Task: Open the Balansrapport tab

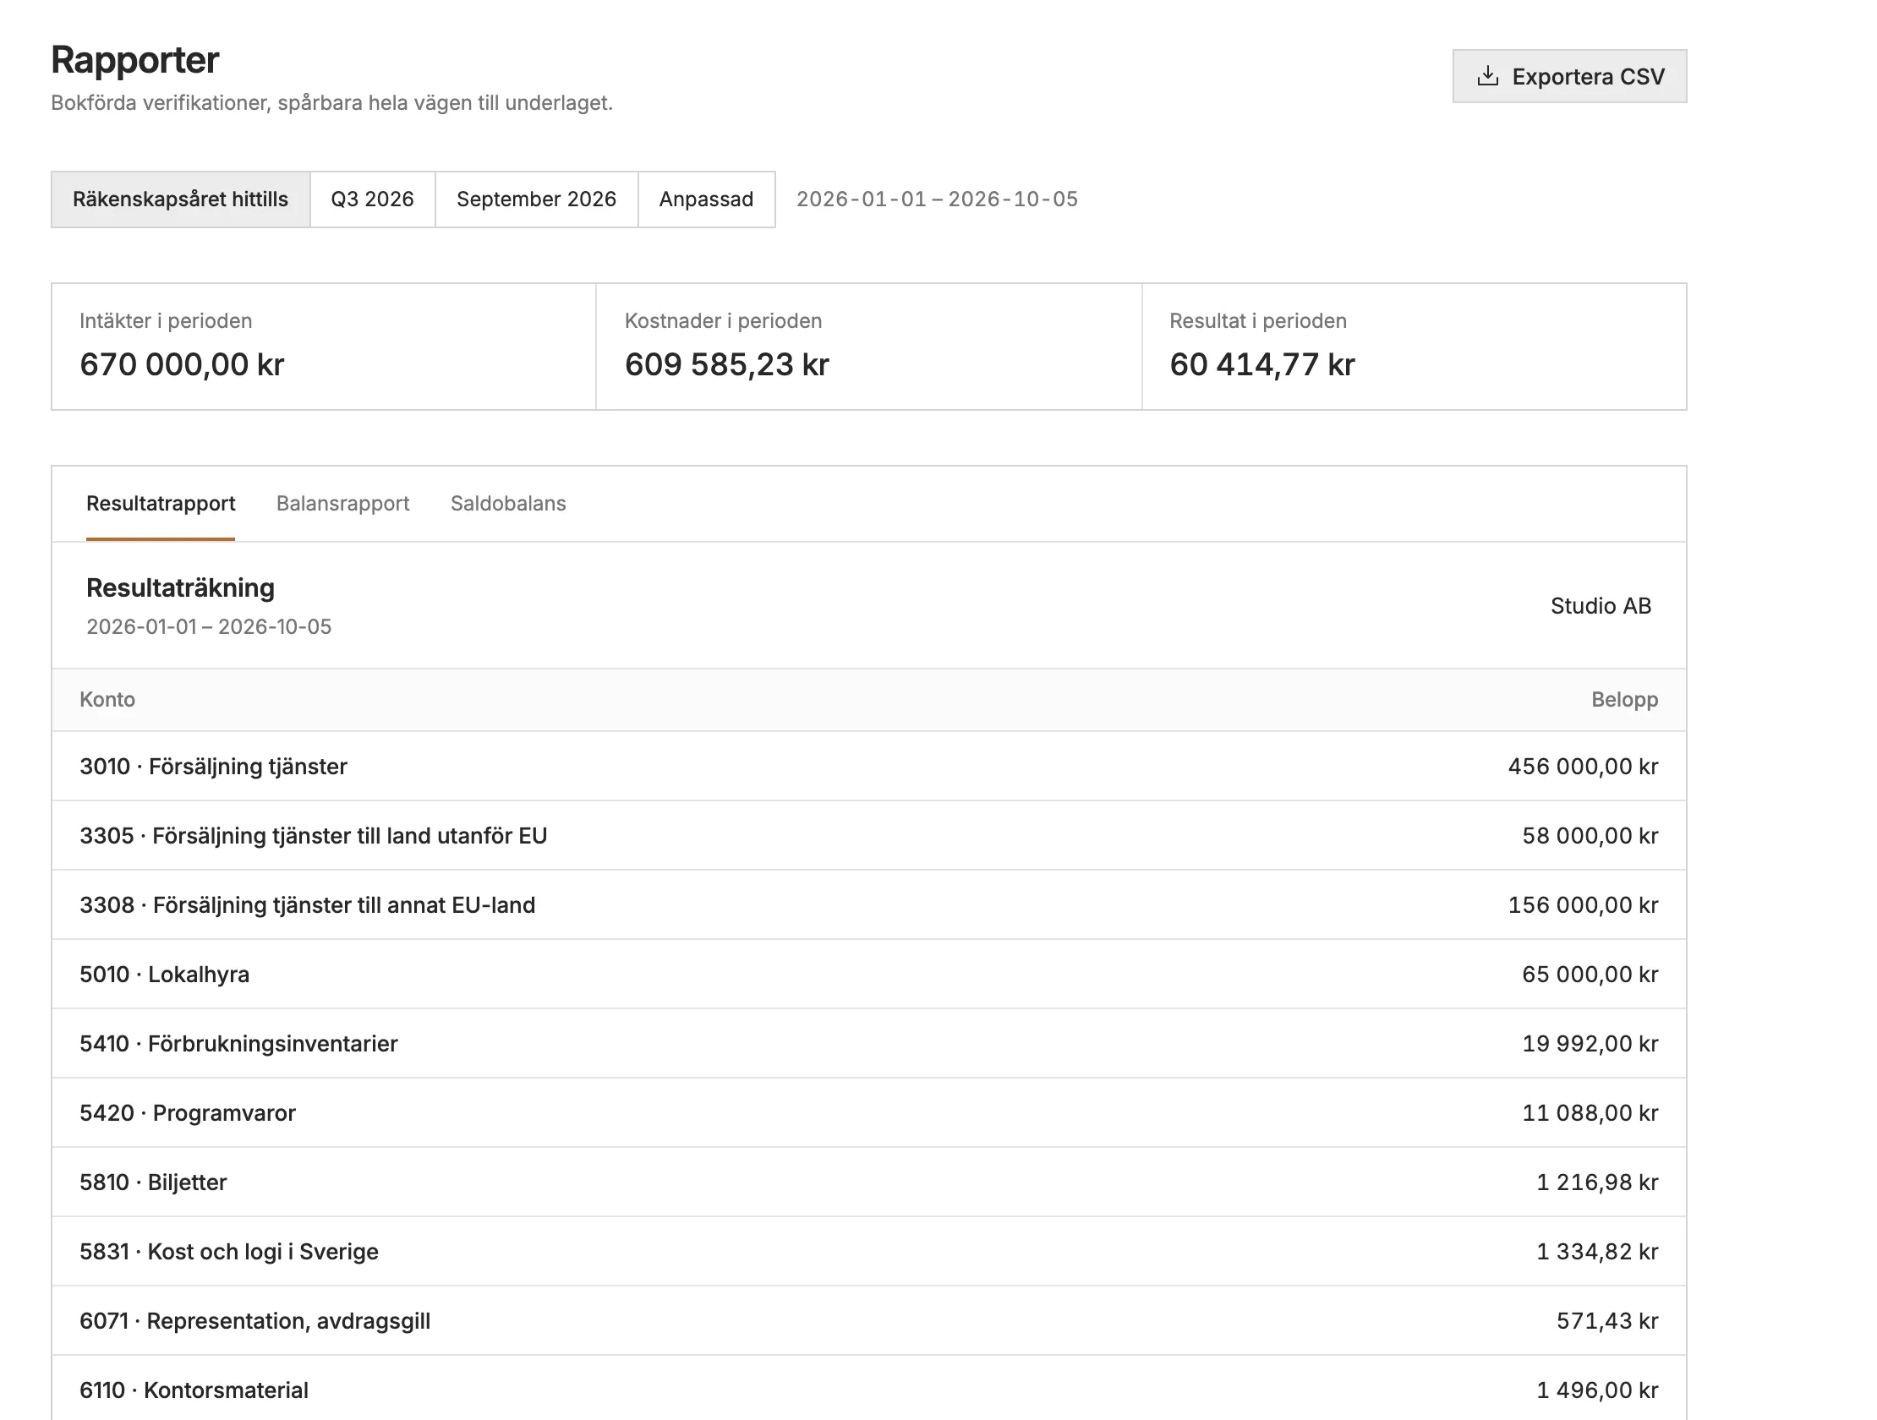Action: pos(342,504)
